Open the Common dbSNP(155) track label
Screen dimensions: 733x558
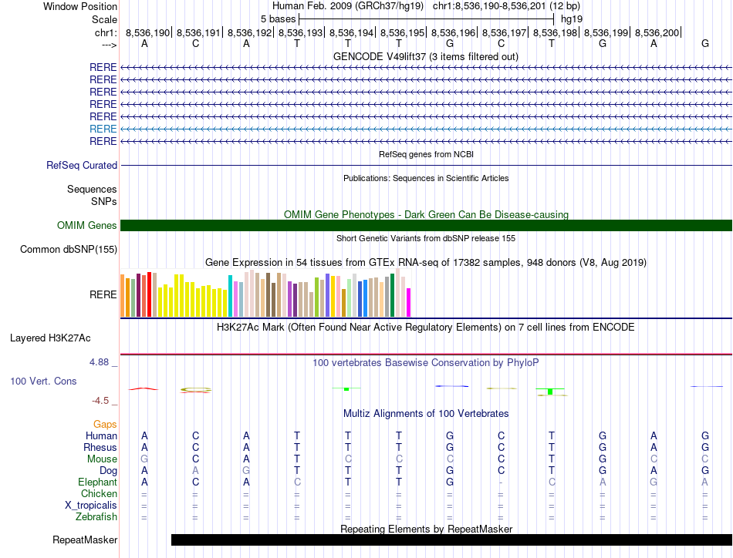pos(69,250)
